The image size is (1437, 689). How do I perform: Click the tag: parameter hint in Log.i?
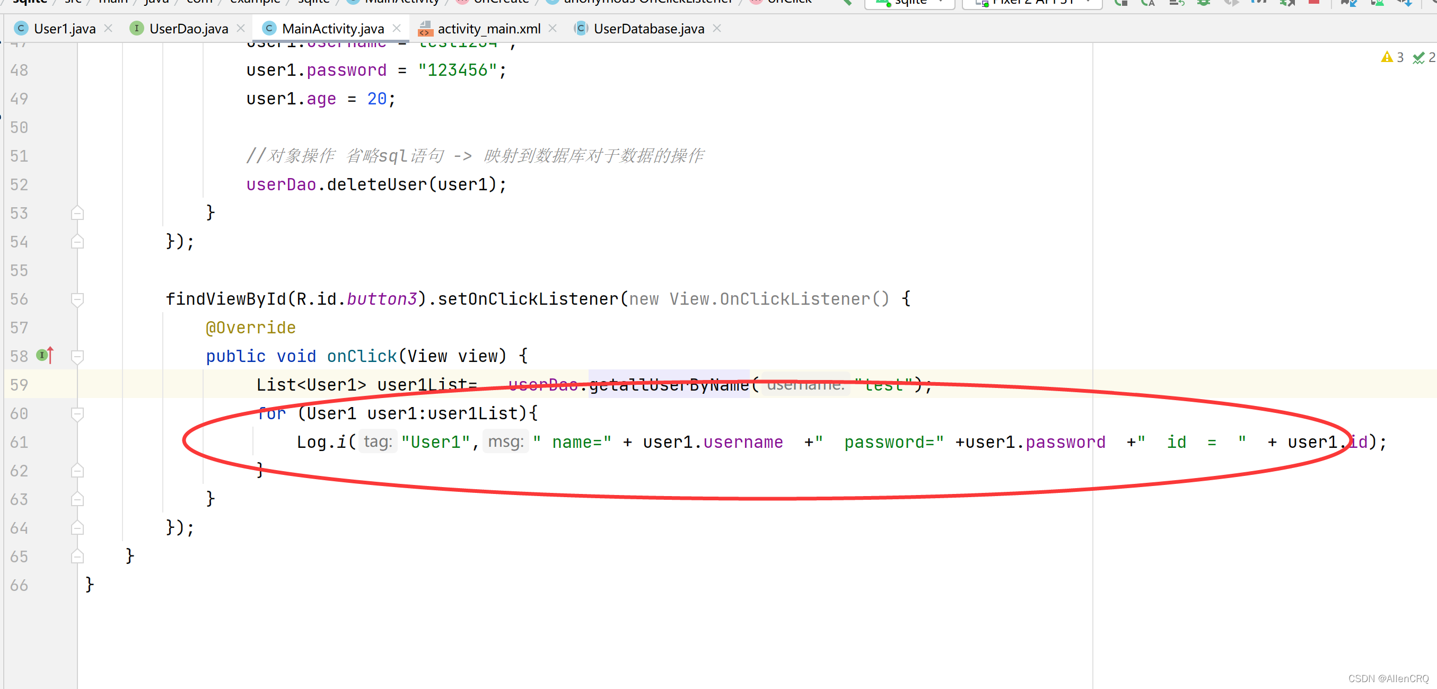[x=378, y=441]
